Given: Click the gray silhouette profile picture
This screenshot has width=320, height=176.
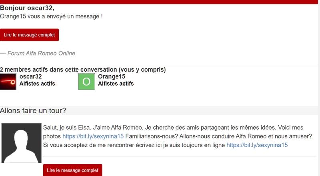Looking at the screenshot, I should point(22,143).
